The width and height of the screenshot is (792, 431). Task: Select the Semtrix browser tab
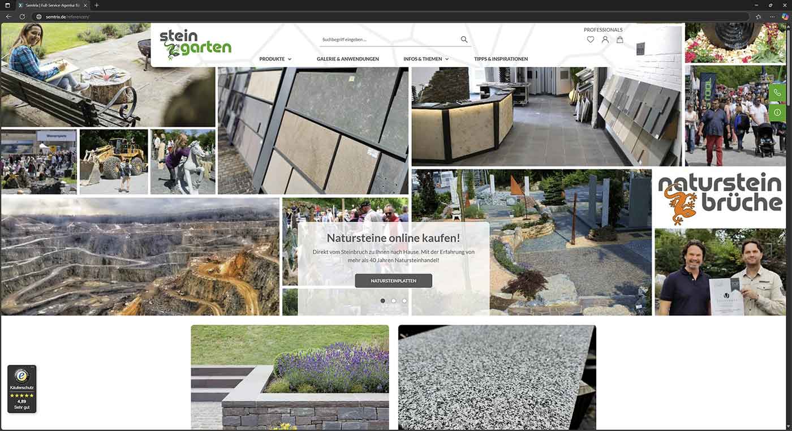pyautogui.click(x=51, y=5)
